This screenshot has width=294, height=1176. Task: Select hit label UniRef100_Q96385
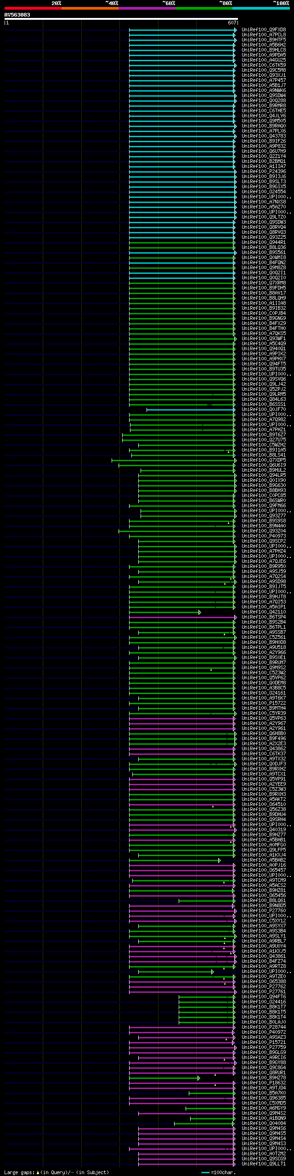264,1098
